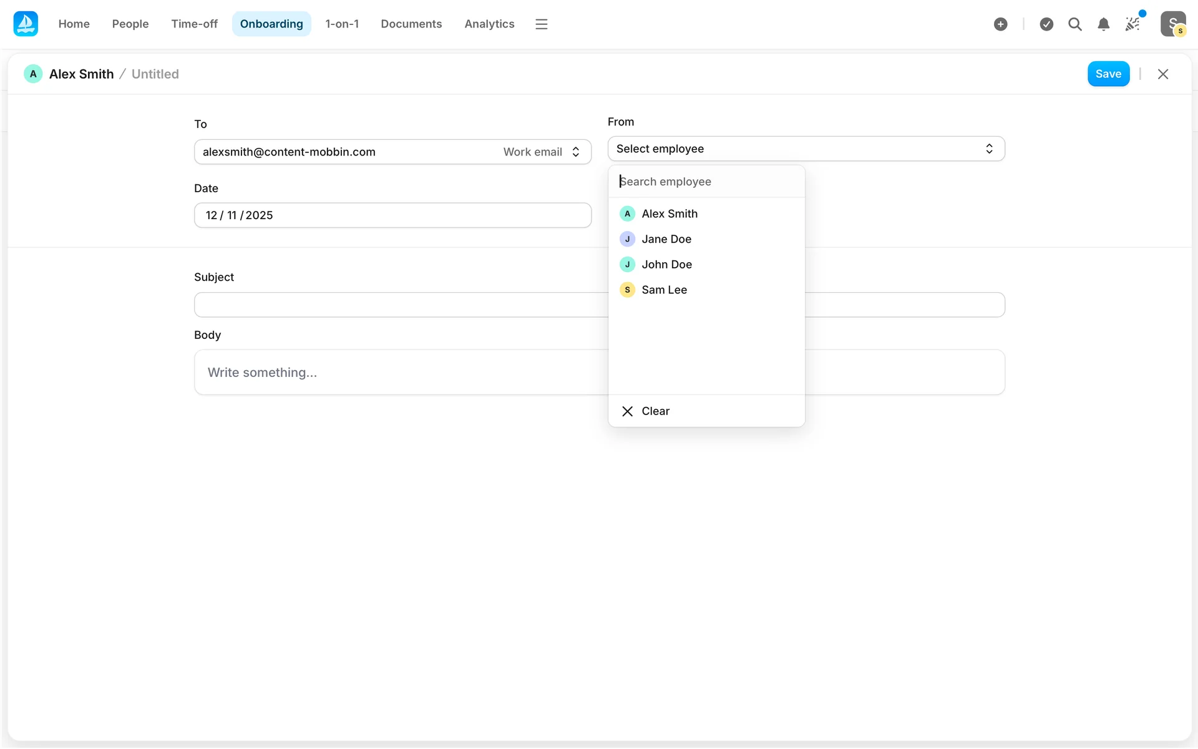
Task: Click the plus add icon in header
Action: pyautogui.click(x=1000, y=24)
